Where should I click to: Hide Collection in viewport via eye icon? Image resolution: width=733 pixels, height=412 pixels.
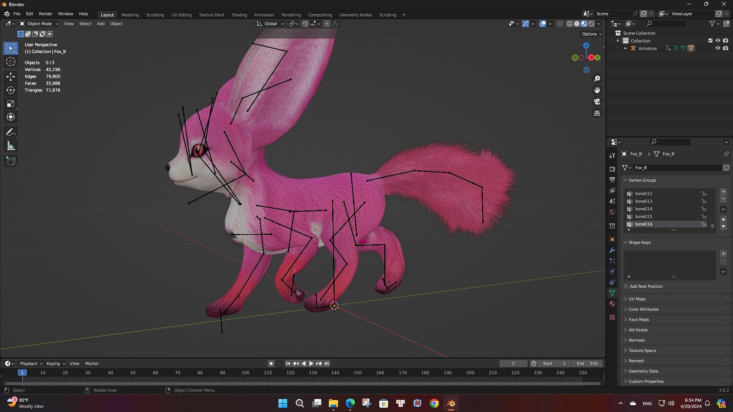718,41
